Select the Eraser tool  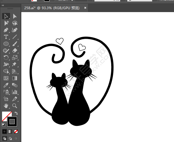tap(15, 51)
